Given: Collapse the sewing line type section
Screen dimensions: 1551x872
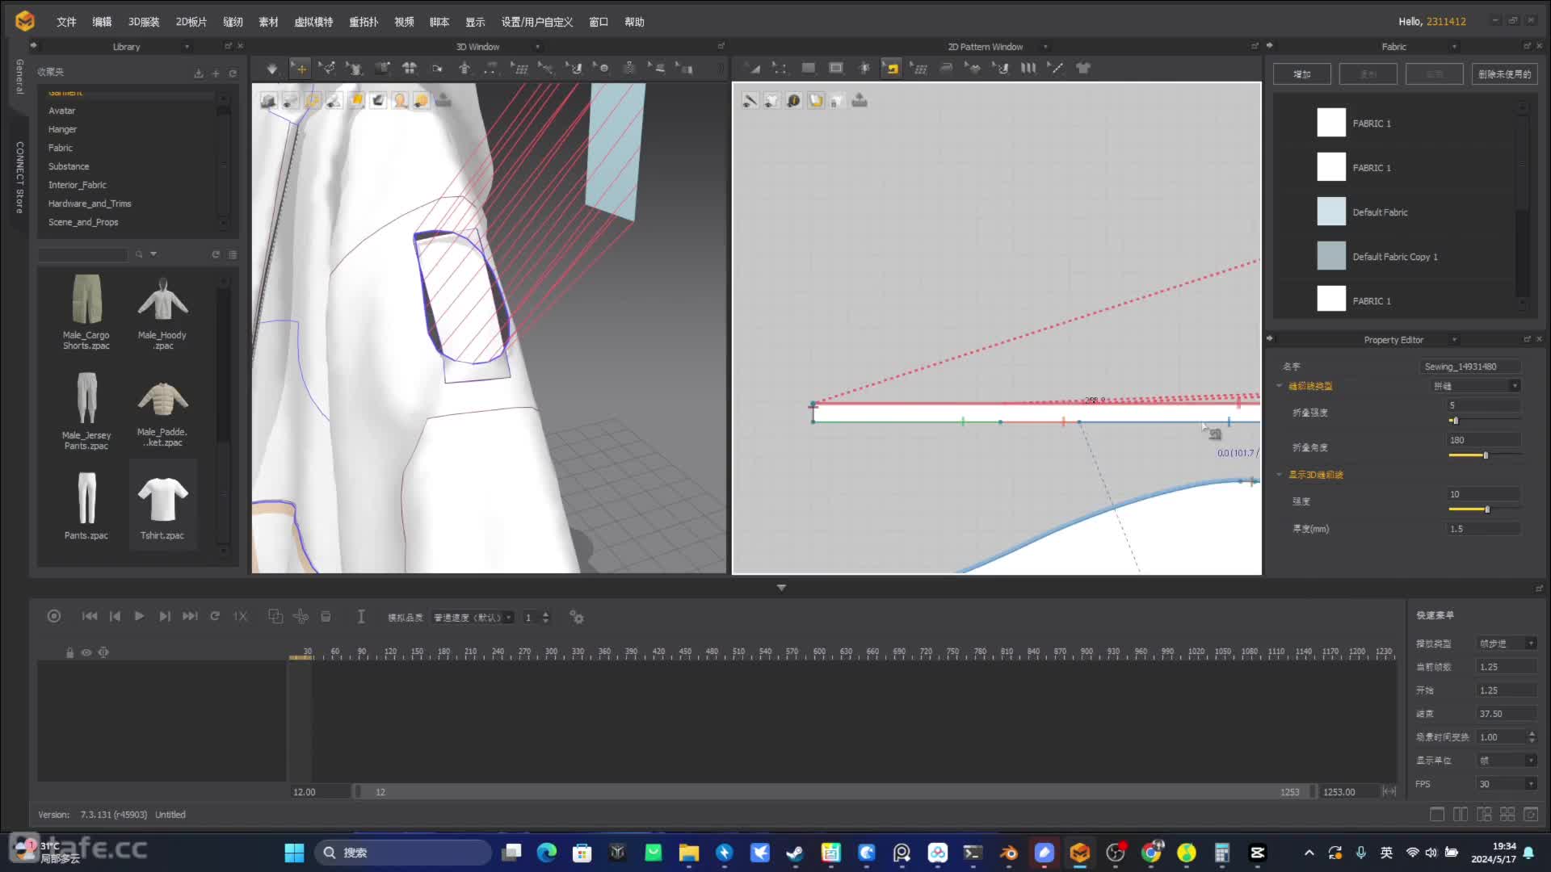Looking at the screenshot, I should [1280, 386].
